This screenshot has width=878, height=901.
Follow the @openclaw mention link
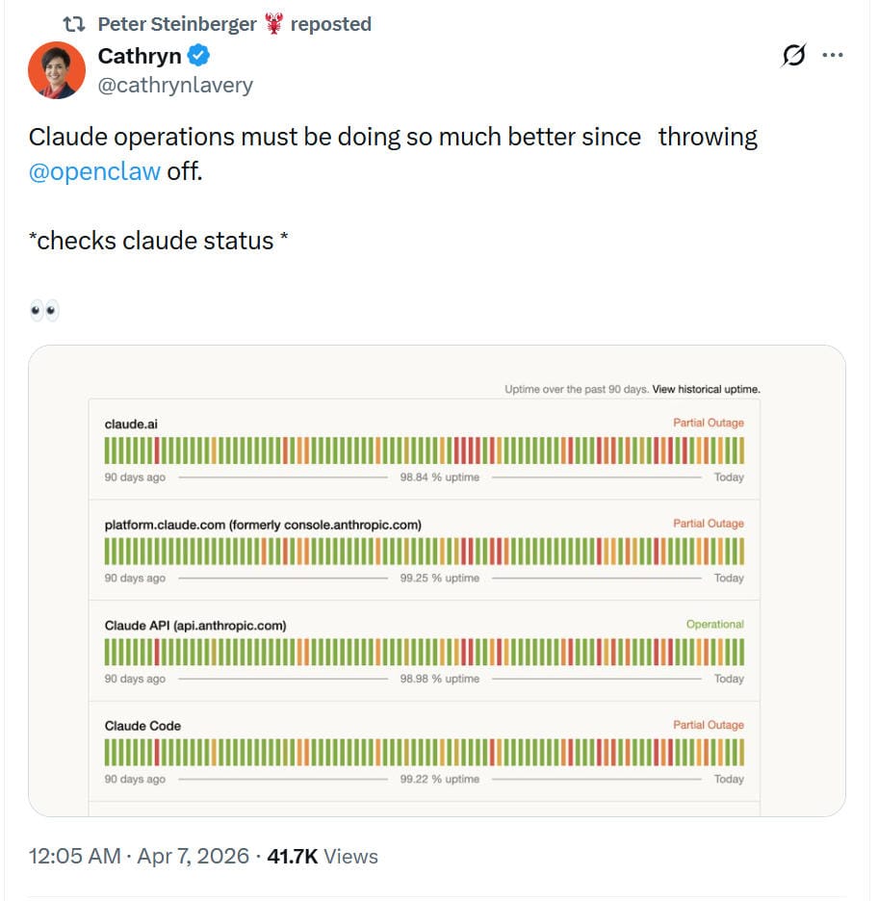pos(94,171)
